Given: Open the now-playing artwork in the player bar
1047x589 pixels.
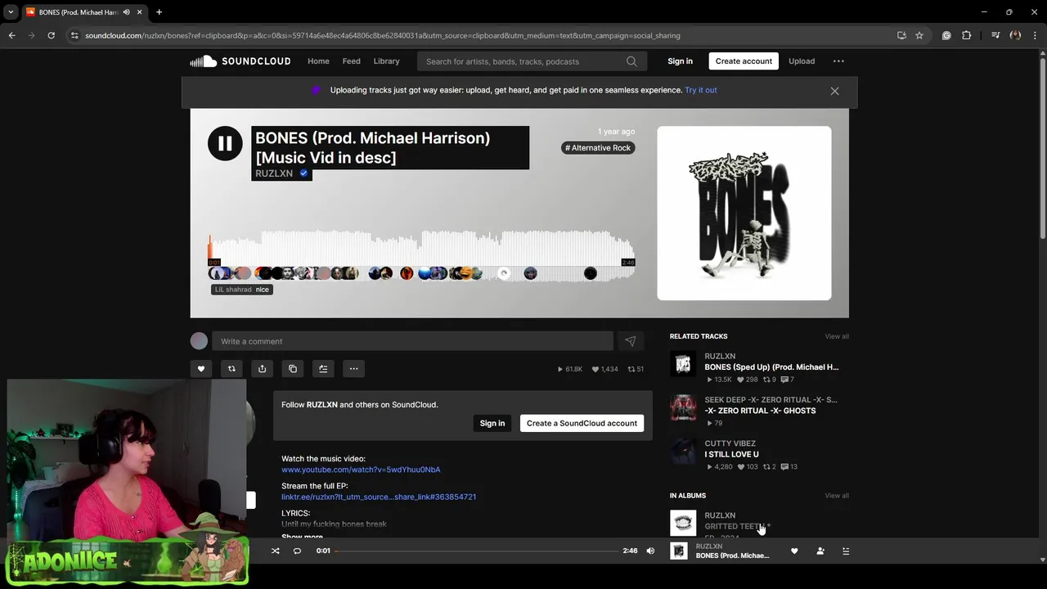Looking at the screenshot, I should (x=679, y=551).
